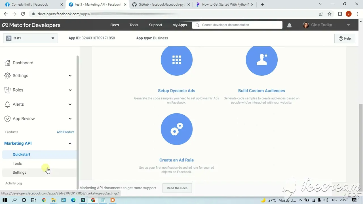The height and width of the screenshot is (204, 363).
Task: Open the Setup Dynamic Ads link
Action: 176,91
